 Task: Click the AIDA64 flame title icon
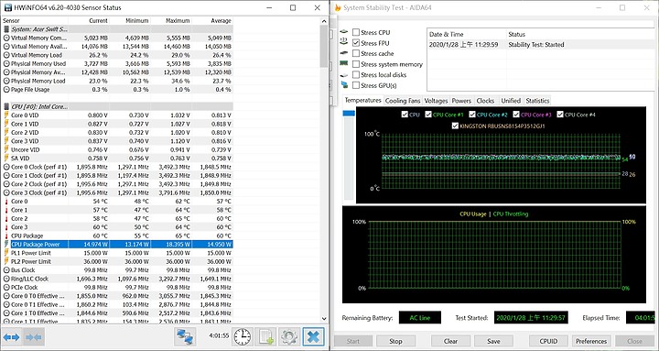coord(338,7)
